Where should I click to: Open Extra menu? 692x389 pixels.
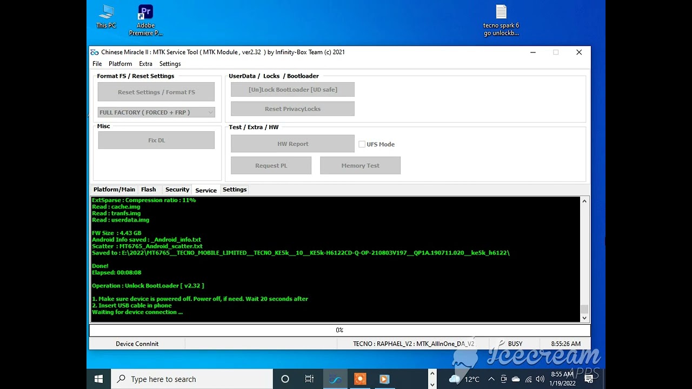click(x=145, y=64)
